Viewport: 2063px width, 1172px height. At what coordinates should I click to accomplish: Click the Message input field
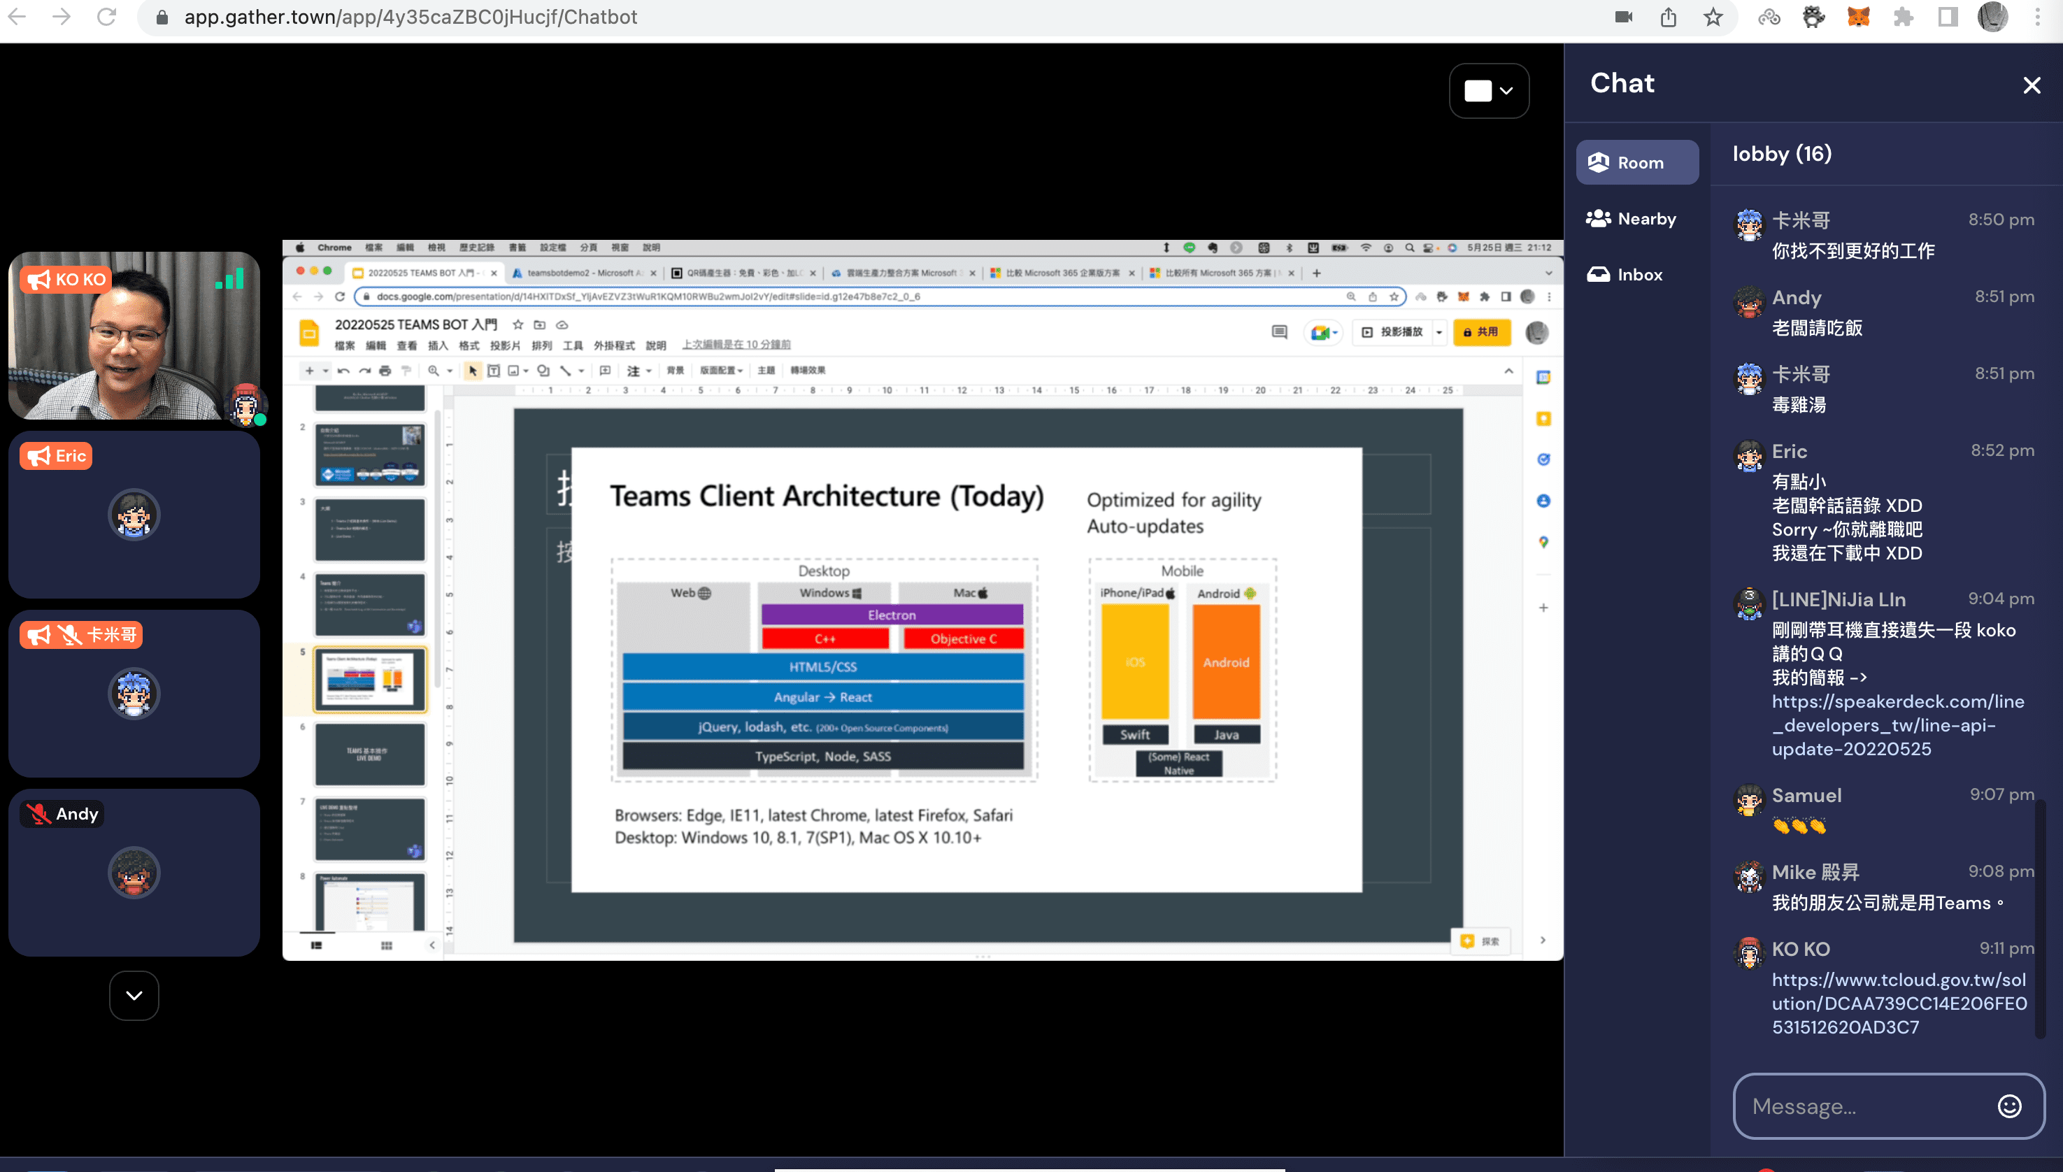[1888, 1106]
